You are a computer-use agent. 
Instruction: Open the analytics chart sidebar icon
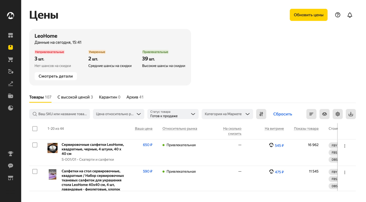(10, 84)
